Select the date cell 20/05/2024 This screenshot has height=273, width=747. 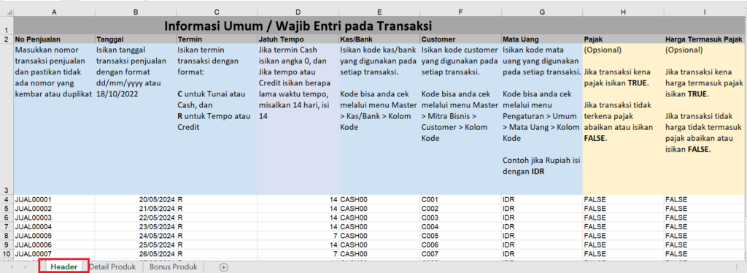point(135,199)
